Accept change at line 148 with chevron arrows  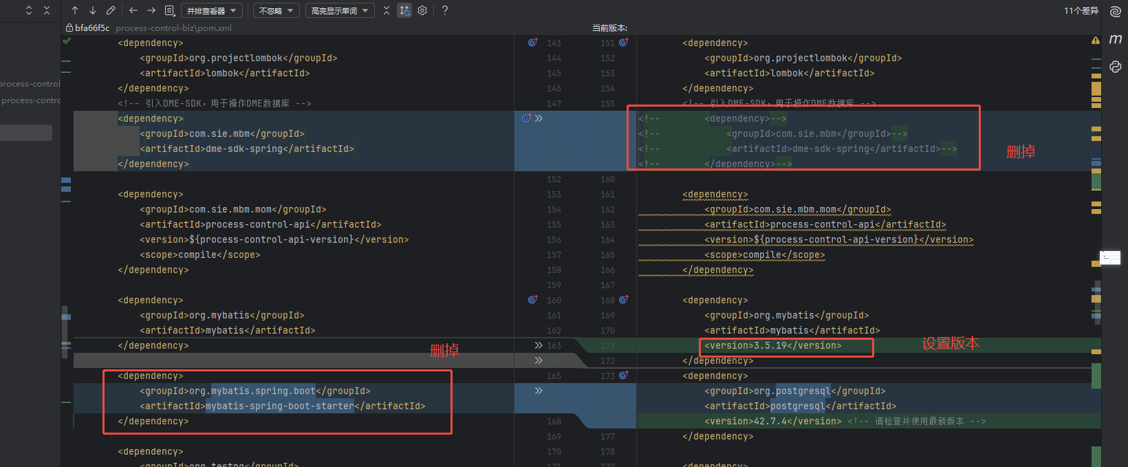[x=539, y=118]
